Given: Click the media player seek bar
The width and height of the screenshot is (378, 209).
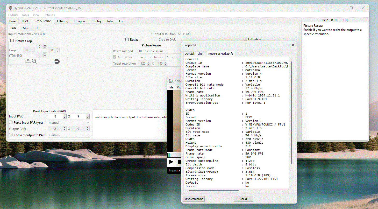Looking at the screenshot, I should 174,155.
